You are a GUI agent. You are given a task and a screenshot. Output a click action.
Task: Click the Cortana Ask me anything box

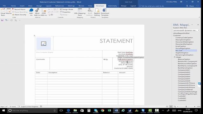coord(32,111)
